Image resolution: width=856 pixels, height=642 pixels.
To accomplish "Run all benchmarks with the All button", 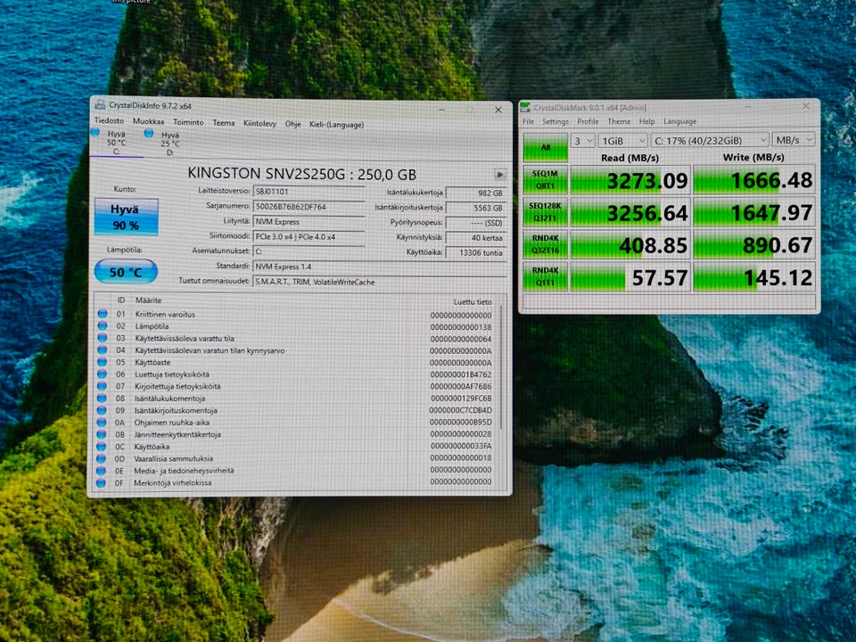I will (544, 148).
